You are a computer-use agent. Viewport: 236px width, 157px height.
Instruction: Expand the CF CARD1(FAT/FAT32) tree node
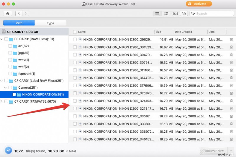pyautogui.click(x=1, y=101)
